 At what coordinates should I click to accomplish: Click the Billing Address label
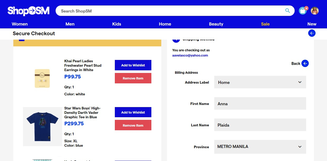point(186,73)
